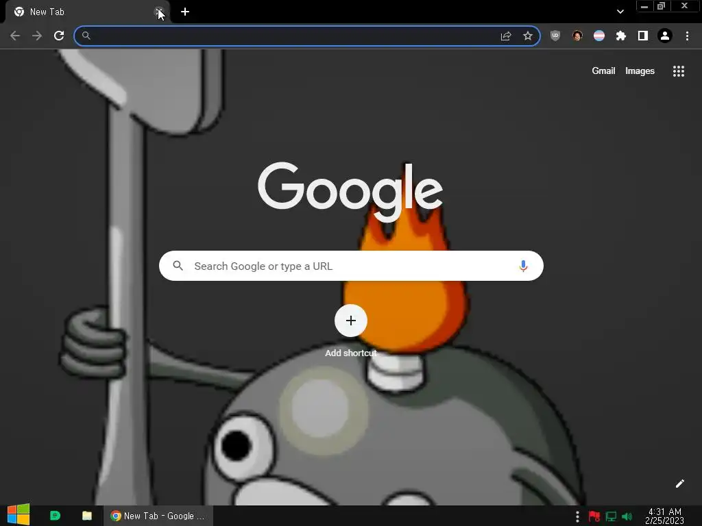Click the browser Forward arrow
This screenshot has width=702, height=526.
click(x=37, y=36)
